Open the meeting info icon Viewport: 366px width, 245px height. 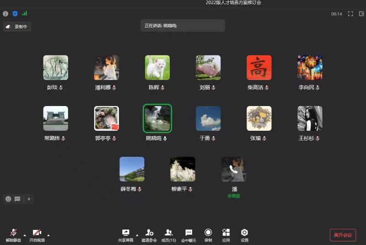point(5,14)
